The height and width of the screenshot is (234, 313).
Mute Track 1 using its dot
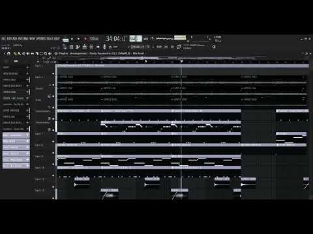click(x=53, y=73)
